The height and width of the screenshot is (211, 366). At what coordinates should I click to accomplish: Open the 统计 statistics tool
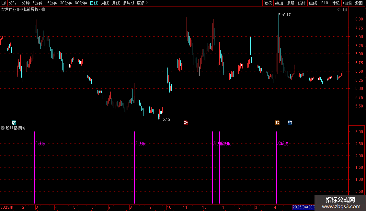[x=302, y=3]
